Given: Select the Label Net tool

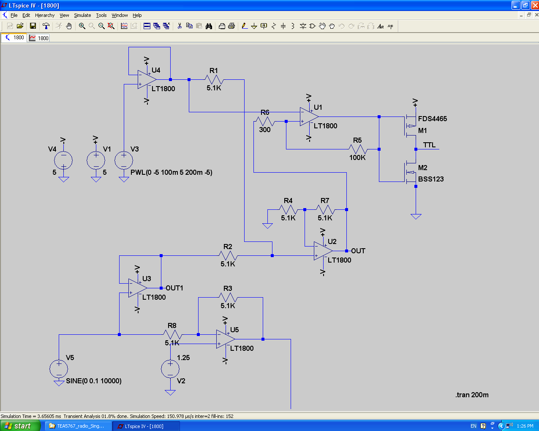Looking at the screenshot, I should 264,26.
